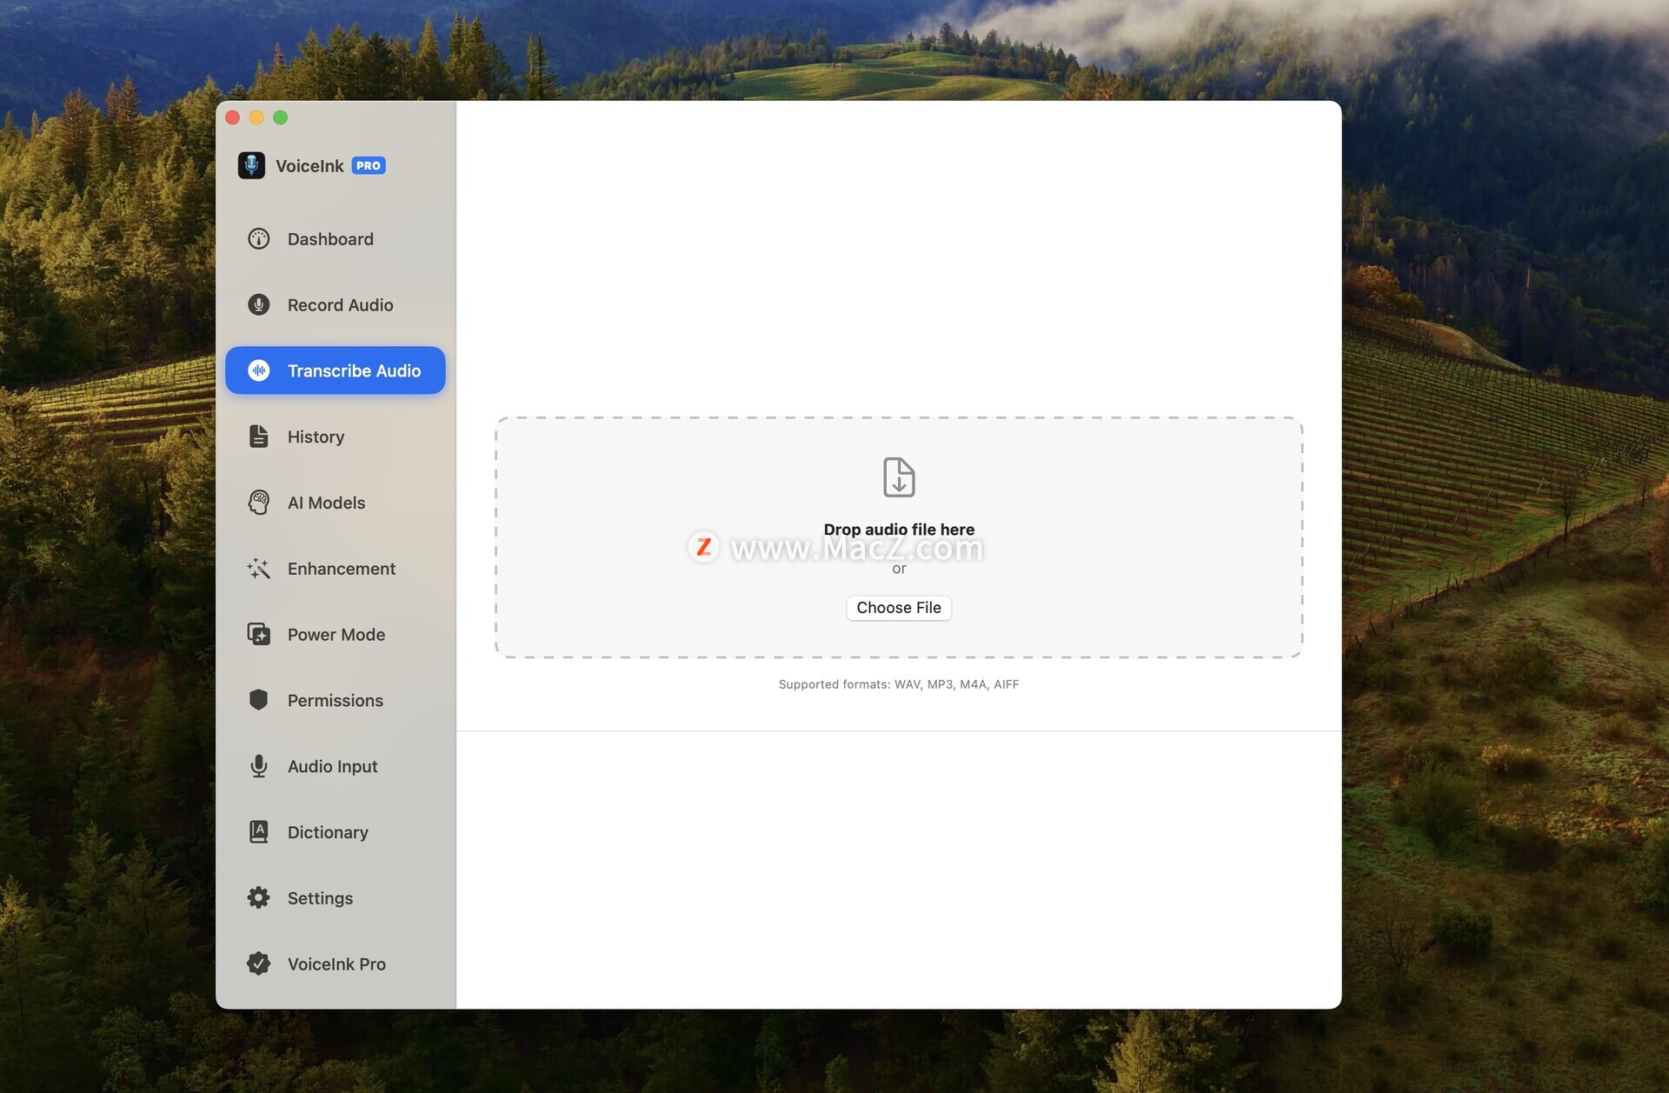Click the supported formats note
This screenshot has width=1669, height=1093.
(x=899, y=684)
